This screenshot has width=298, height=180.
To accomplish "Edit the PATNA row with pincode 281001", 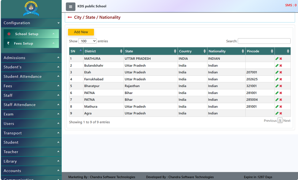I will point(277,93).
